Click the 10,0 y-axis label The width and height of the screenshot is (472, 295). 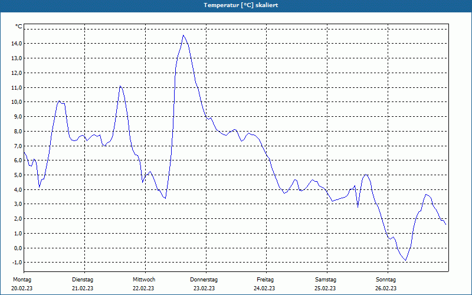(17, 101)
